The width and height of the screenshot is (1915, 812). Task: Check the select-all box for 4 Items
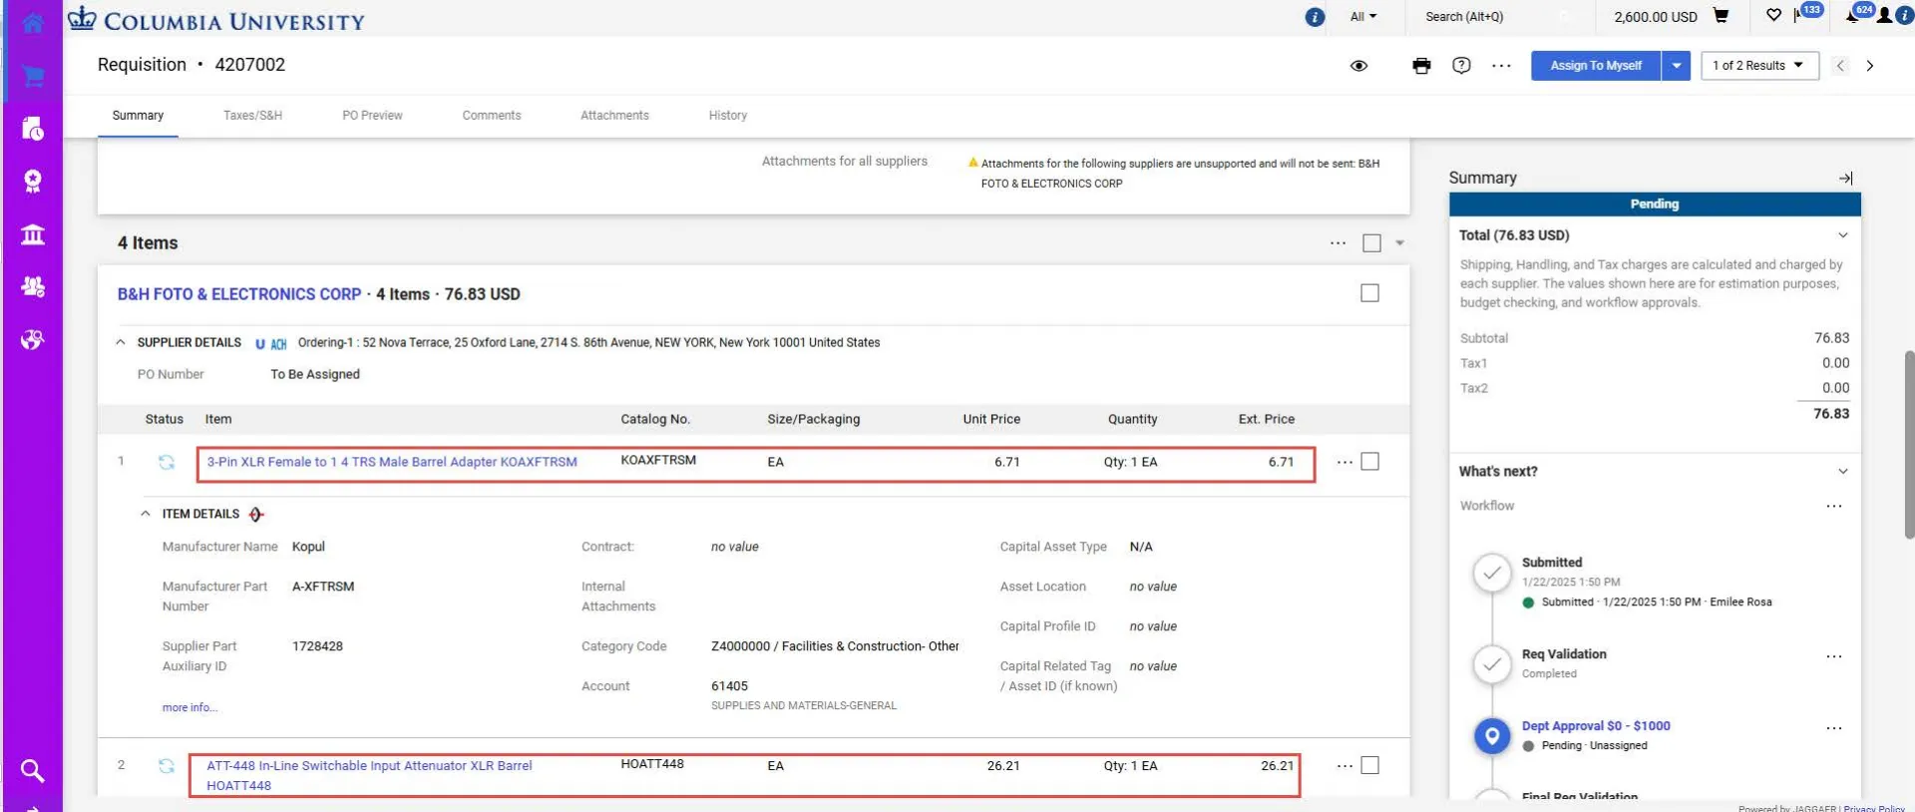1372,243
